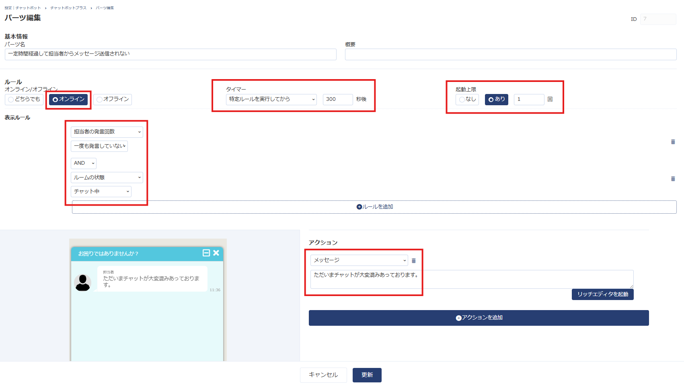The height and width of the screenshot is (386, 684).
Task: Click the 設定 | チャットボット breadcrumb link
Action: (x=23, y=8)
